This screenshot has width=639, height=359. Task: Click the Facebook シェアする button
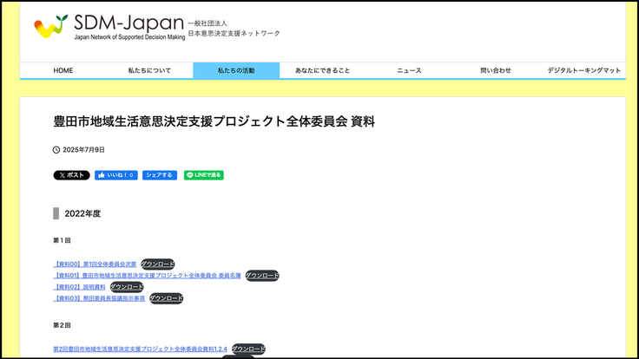(x=160, y=175)
